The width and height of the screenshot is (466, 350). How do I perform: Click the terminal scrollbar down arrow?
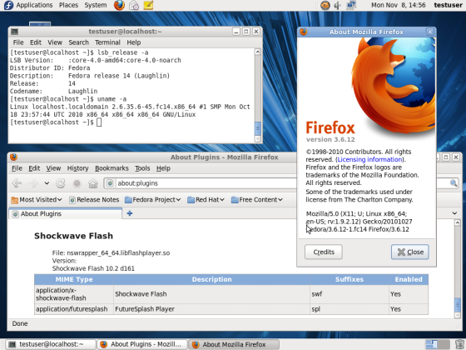(x=258, y=138)
